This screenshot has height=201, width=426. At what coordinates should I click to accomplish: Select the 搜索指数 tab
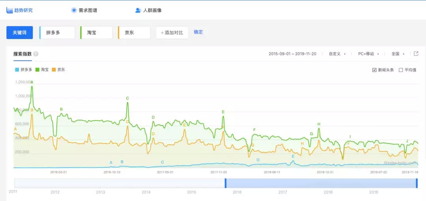click(x=22, y=54)
